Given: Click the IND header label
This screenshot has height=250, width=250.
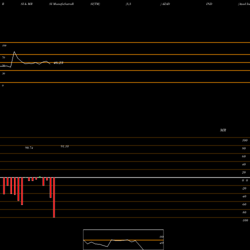Looking at the screenshot, I should tap(209, 4).
